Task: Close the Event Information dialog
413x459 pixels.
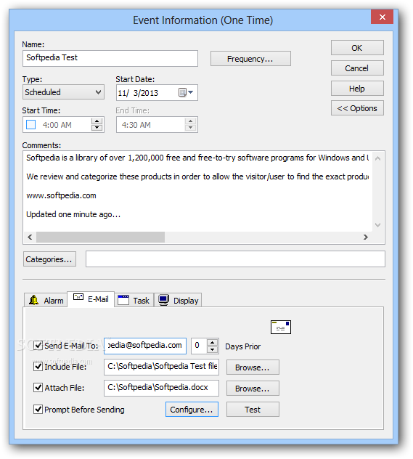Action: (382, 17)
